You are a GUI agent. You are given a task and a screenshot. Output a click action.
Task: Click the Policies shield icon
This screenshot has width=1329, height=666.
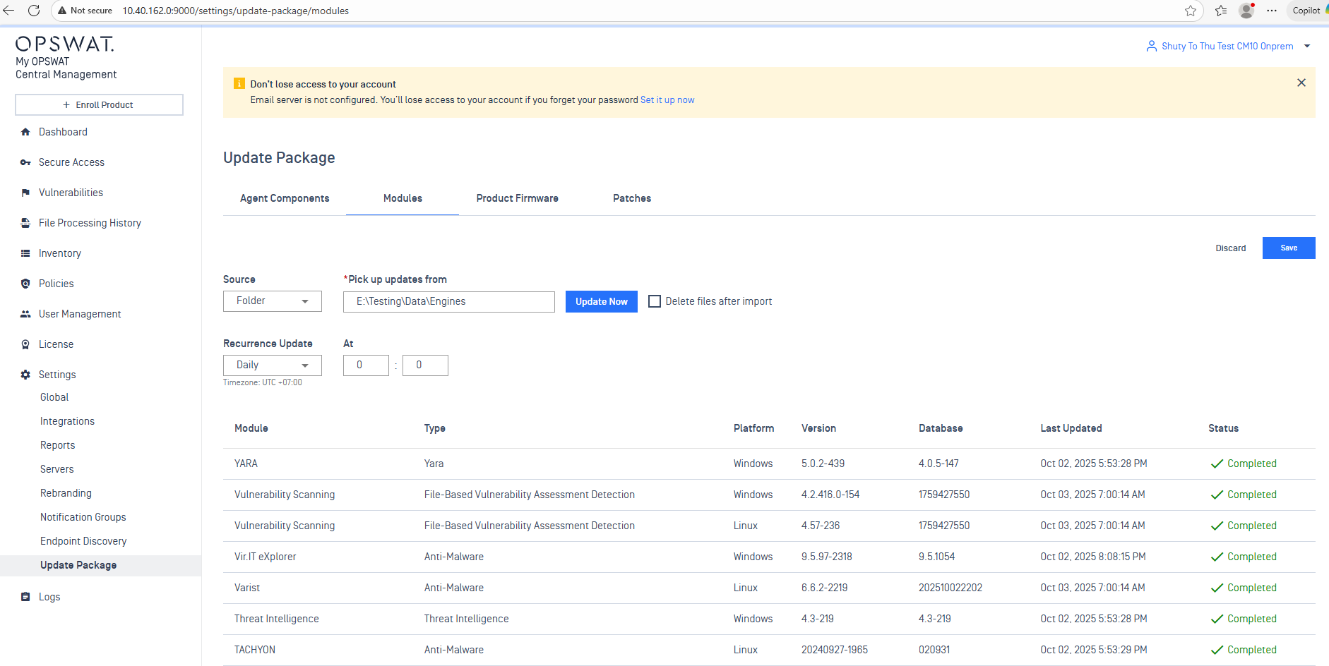[x=25, y=284]
